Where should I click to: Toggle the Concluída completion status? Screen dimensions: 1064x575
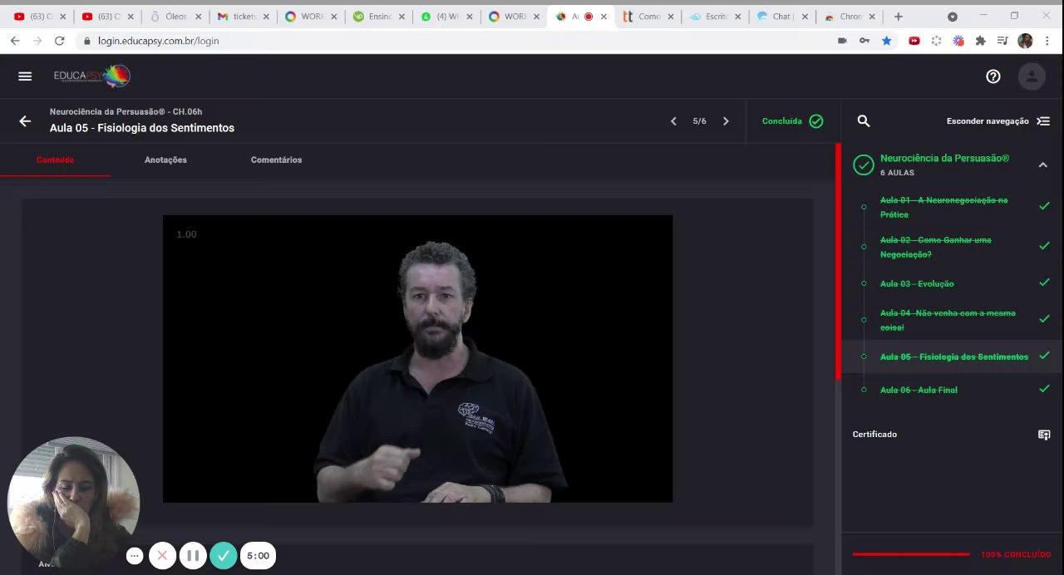pos(793,121)
